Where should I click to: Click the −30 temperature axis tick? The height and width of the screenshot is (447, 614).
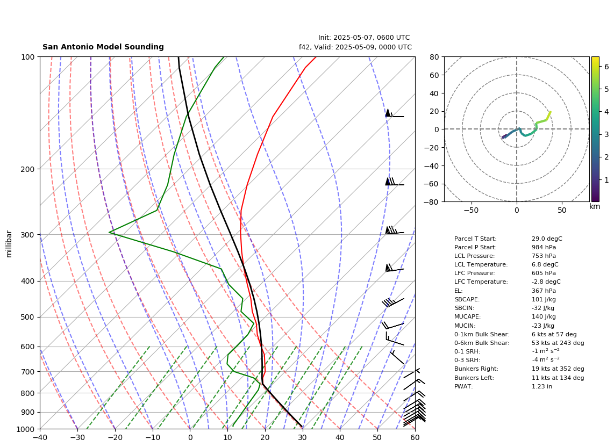[x=77, y=438]
